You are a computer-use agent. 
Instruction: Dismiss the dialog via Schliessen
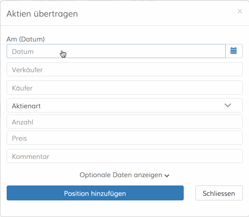click(x=219, y=193)
